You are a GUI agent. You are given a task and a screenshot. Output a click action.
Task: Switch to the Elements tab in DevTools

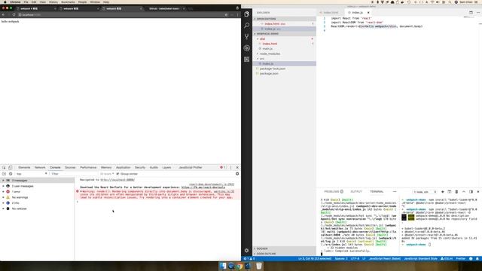[24, 167]
